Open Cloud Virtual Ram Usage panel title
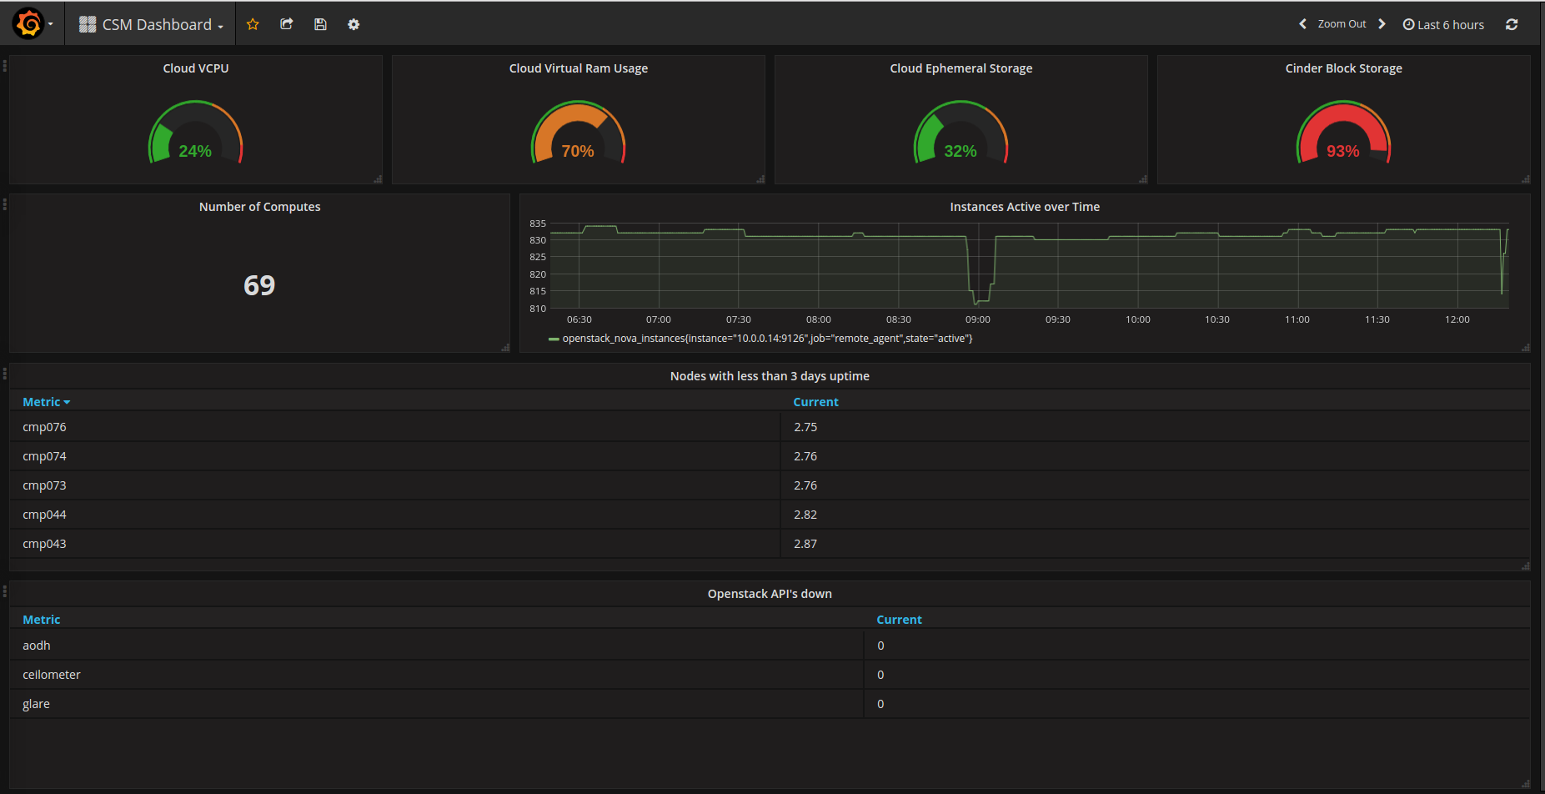 [579, 68]
